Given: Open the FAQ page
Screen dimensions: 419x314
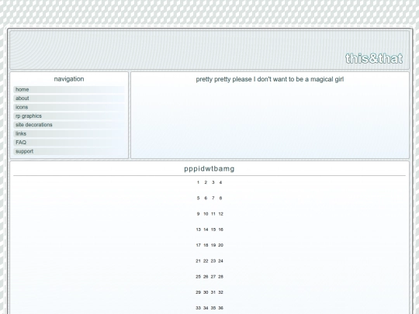Looking at the screenshot, I should click(x=69, y=143).
